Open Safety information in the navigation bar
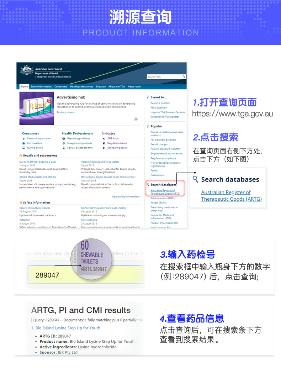This screenshot has width=281, height=379. 41,86
